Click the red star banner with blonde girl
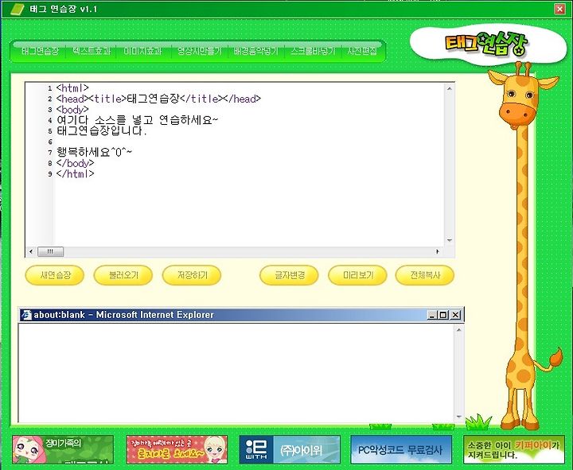Image resolution: width=573 pixels, height=470 pixels. [177, 449]
